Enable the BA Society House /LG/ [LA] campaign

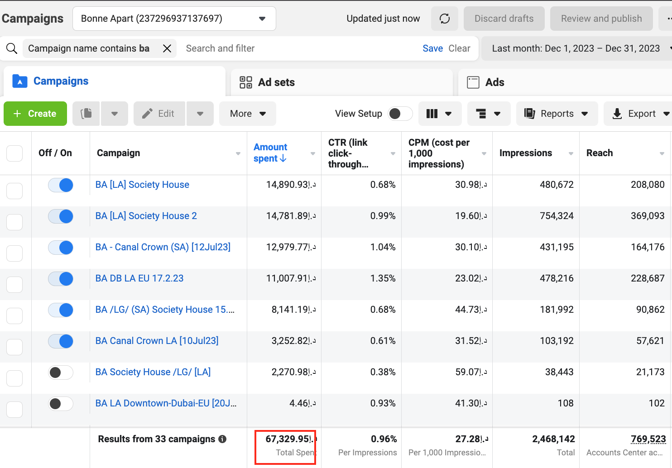coord(61,372)
